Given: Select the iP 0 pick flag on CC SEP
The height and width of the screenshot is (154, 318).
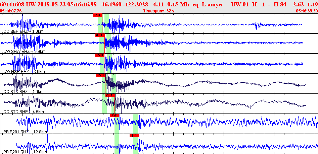Looking at the screenshot, I should pos(98,15).
